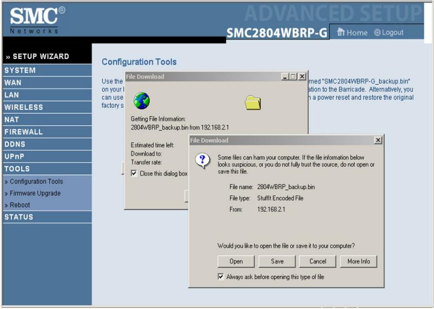Image resolution: width=434 pixels, height=309 pixels.
Task: Collapse the TOOLS section
Action: [x=47, y=169]
